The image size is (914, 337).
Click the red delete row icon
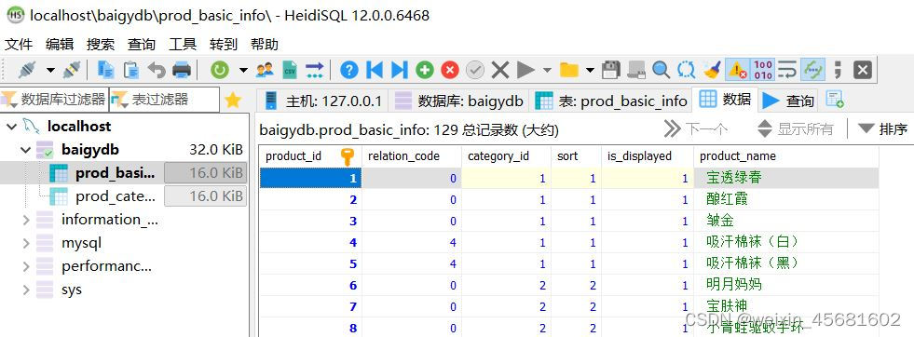click(449, 71)
